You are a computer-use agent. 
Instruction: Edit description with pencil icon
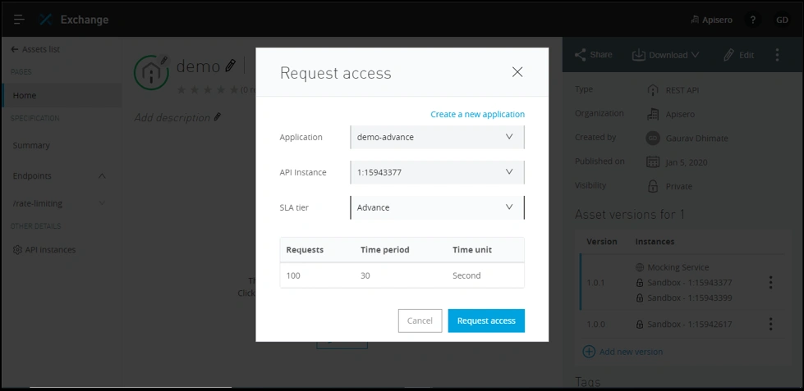pos(218,117)
